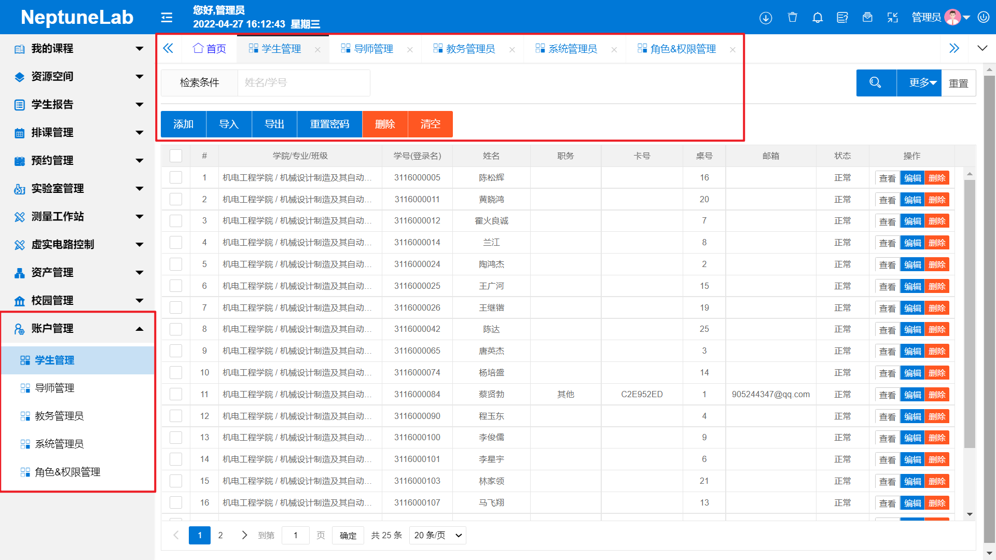Screen dimensions: 996x560
Task: Check the checkbox for row 1 陈松辉
Action: point(176,177)
